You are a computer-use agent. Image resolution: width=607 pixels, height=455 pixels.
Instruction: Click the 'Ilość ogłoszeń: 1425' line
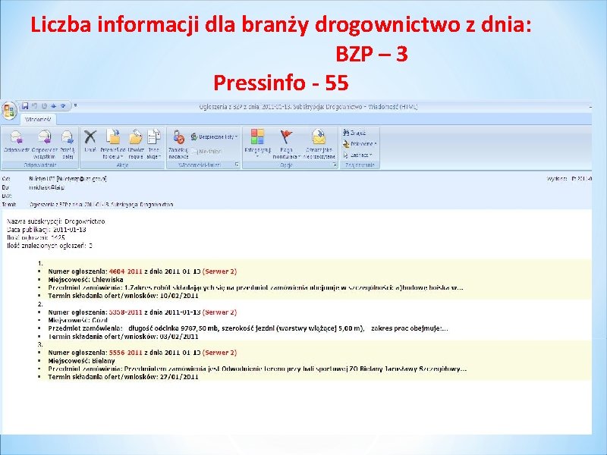tap(36, 237)
